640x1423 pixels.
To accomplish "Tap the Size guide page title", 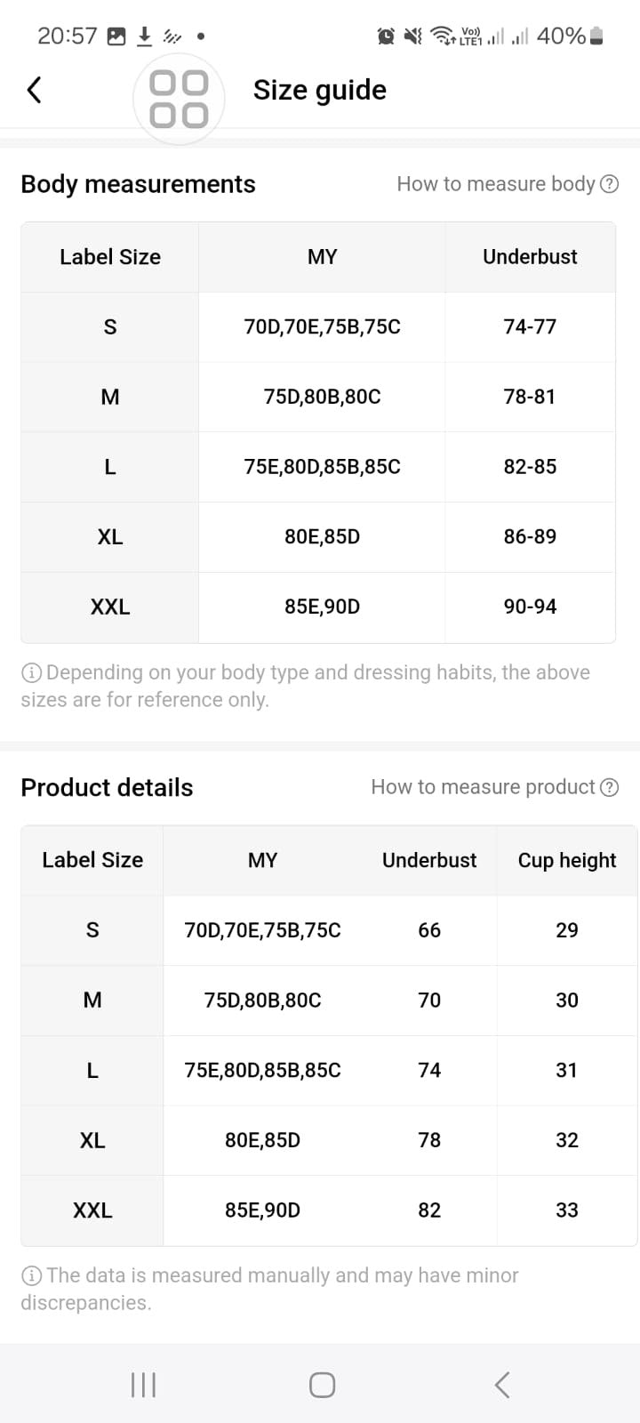I will 320,90.
